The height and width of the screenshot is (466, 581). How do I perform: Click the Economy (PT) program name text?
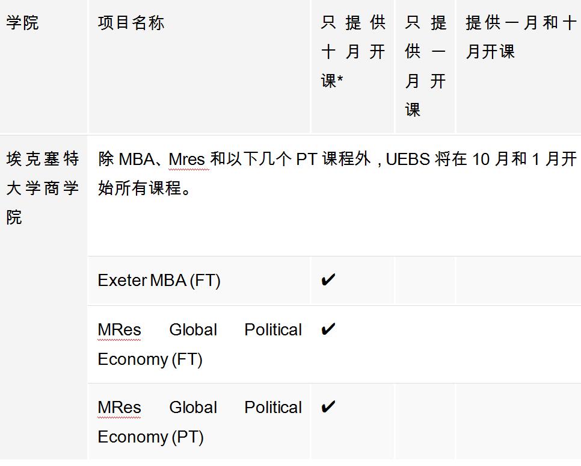tap(150, 437)
